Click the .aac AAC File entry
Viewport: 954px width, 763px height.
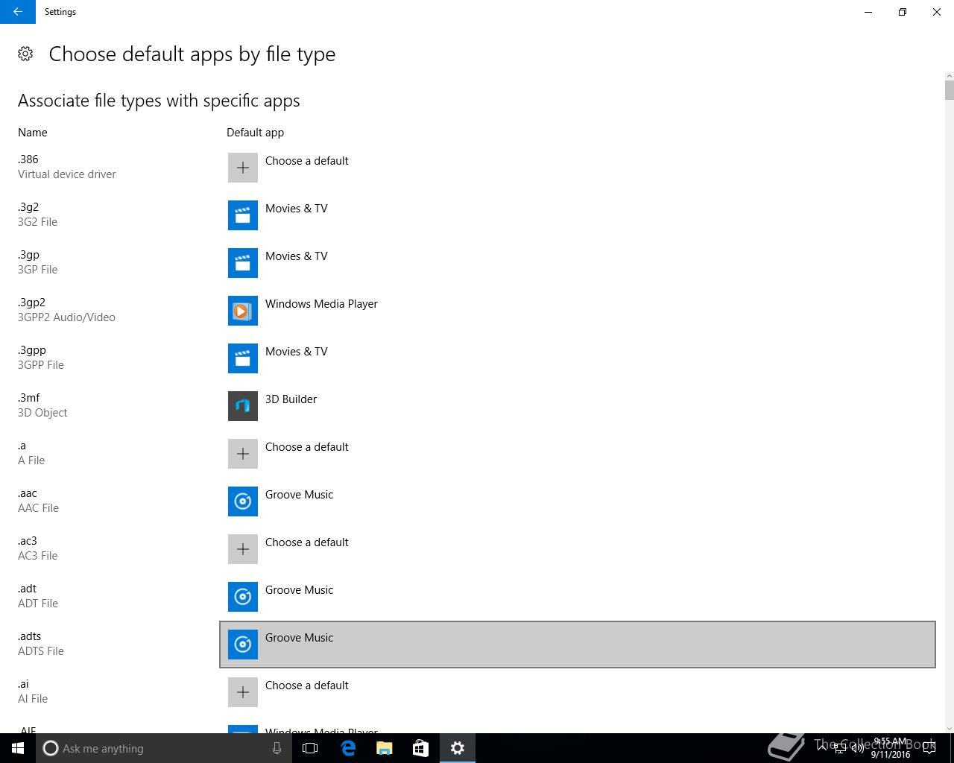point(38,501)
